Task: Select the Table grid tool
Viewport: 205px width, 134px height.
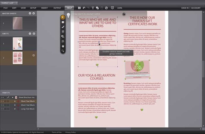Action: [x=63, y=41]
